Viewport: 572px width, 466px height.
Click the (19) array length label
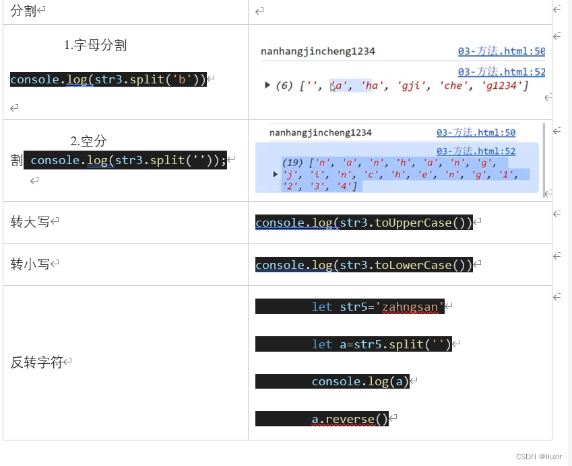pos(292,162)
